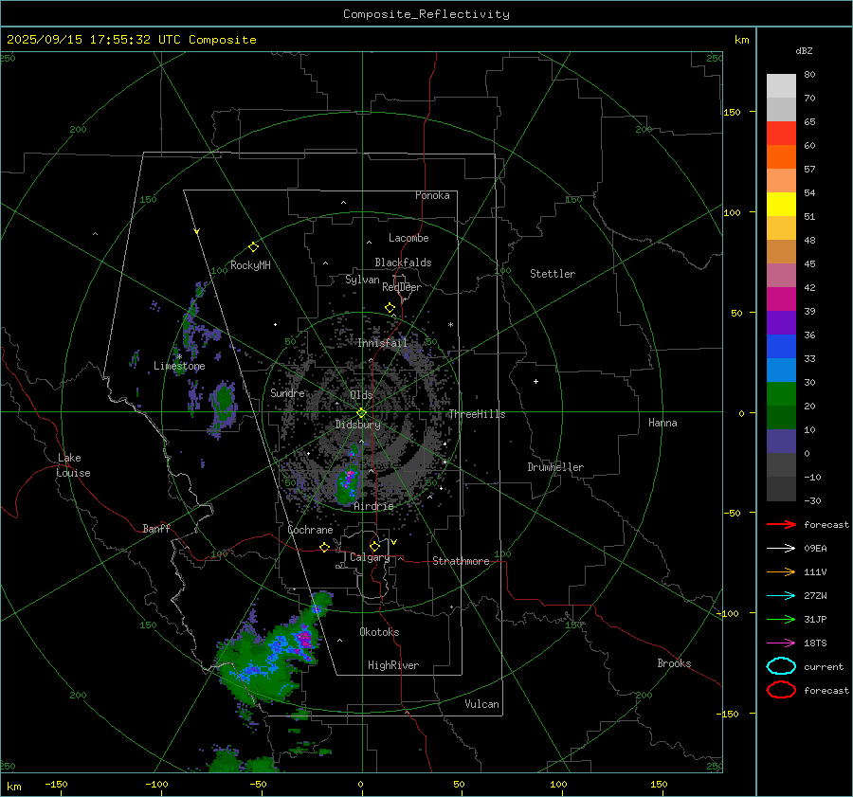Select the orange swatch between 60 and 57
The height and width of the screenshot is (797, 853).
coord(781,157)
